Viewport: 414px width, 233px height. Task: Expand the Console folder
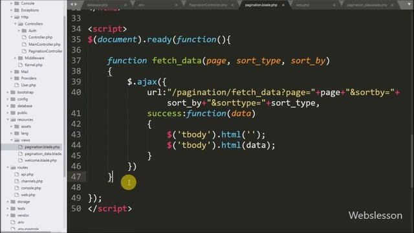[12, 3]
